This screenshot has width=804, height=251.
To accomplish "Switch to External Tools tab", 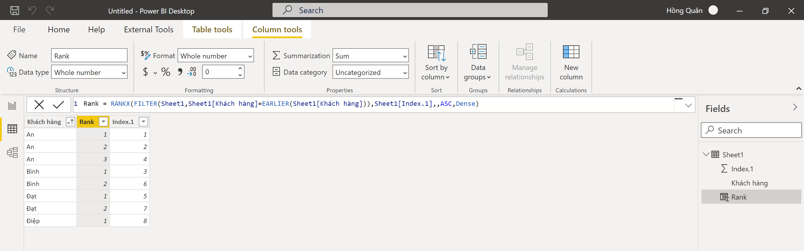I will tap(148, 29).
